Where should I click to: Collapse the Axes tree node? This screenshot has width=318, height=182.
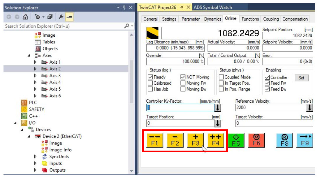coord(29,56)
